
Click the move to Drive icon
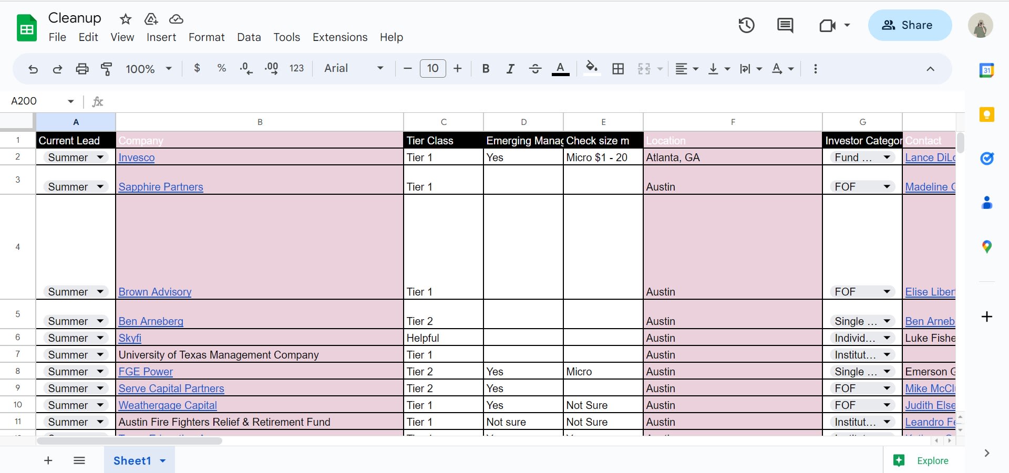click(x=151, y=19)
